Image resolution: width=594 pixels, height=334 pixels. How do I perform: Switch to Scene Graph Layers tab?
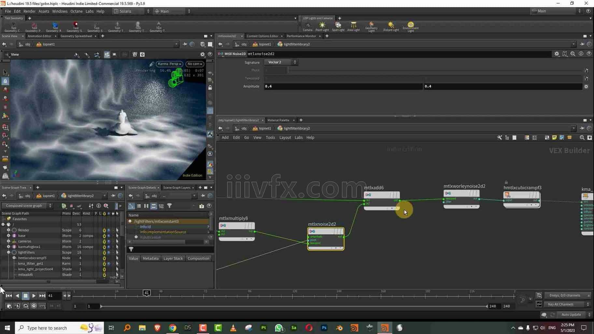tap(177, 188)
